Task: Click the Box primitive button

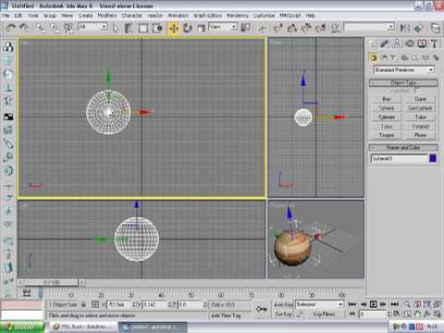Action: [x=387, y=99]
